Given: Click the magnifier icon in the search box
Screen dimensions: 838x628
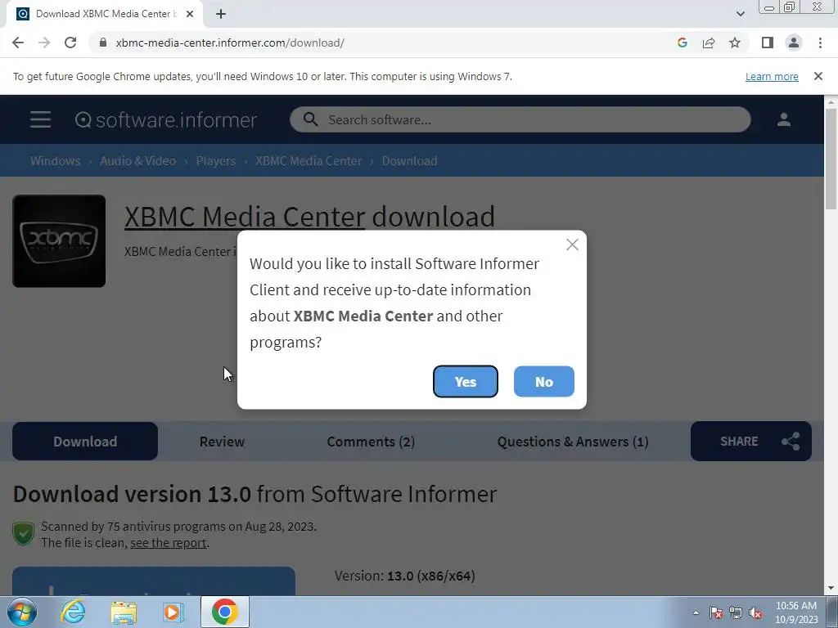Looking at the screenshot, I should [310, 119].
